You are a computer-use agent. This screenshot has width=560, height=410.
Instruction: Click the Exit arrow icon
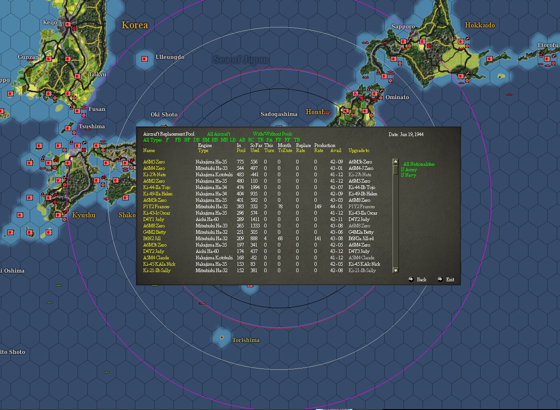coord(440,279)
